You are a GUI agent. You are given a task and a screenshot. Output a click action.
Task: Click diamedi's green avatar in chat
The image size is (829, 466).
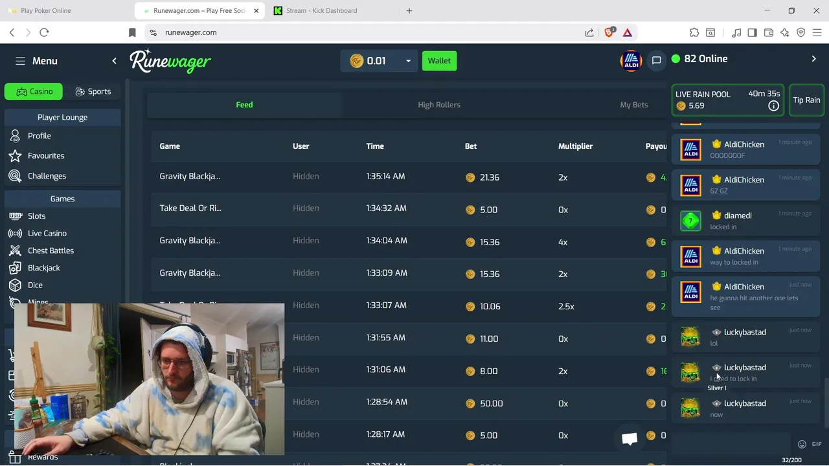click(690, 221)
